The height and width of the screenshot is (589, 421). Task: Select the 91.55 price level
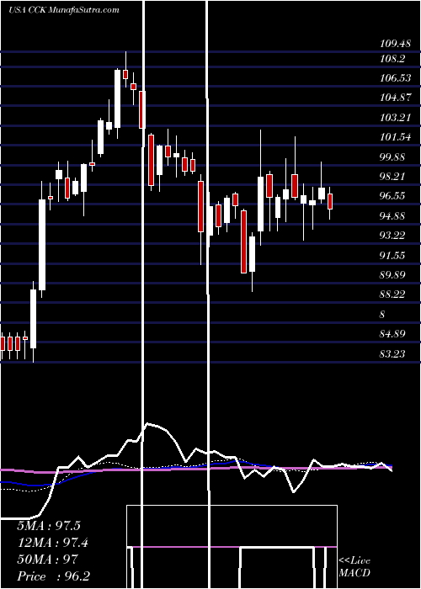pyautogui.click(x=392, y=256)
